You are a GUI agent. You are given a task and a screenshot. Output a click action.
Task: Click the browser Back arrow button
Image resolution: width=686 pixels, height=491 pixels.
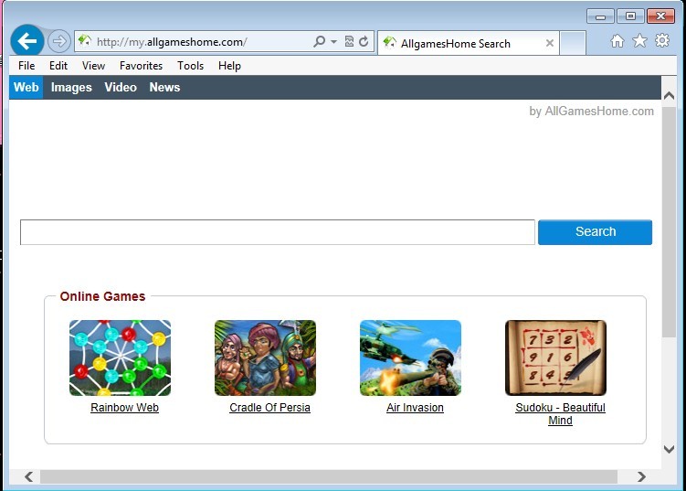pyautogui.click(x=27, y=42)
